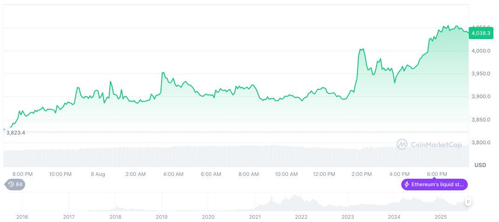Open the Ethereum's liquid st... news tag
This screenshot has height=222, width=499.
point(434,185)
